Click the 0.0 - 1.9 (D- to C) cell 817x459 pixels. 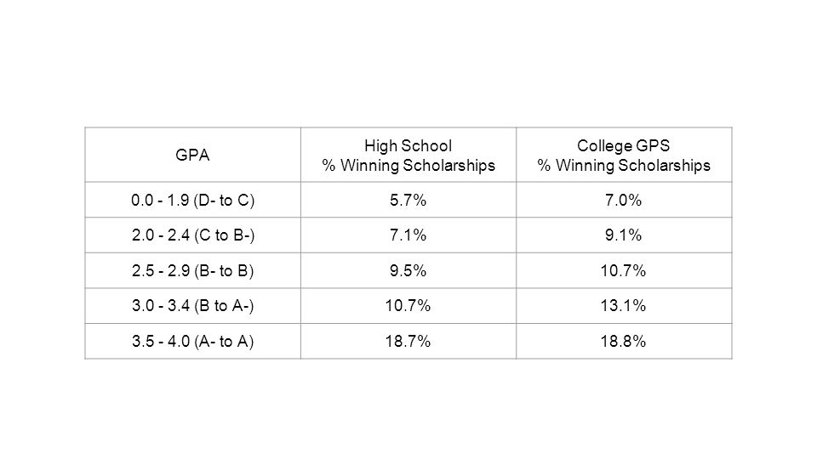click(x=193, y=200)
